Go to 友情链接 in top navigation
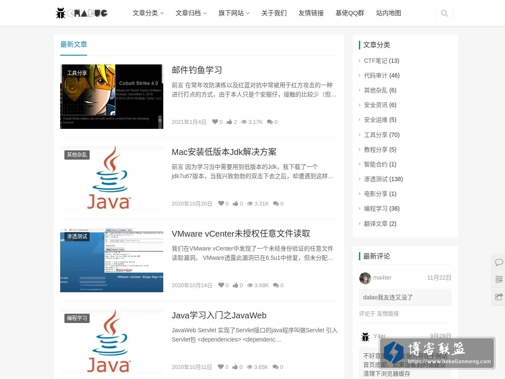This screenshot has width=505, height=379. click(311, 13)
